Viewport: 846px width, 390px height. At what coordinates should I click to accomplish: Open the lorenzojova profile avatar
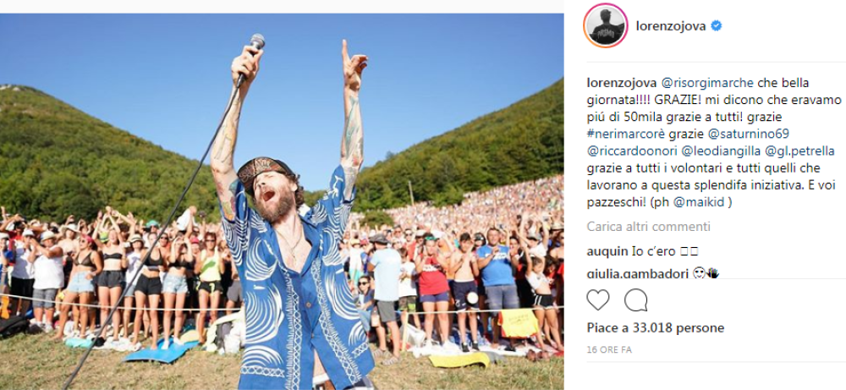[606, 26]
